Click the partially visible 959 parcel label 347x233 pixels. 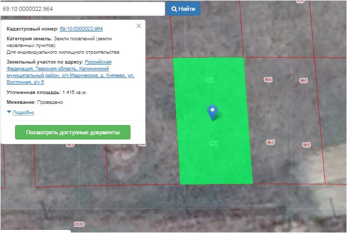click(x=300, y=2)
